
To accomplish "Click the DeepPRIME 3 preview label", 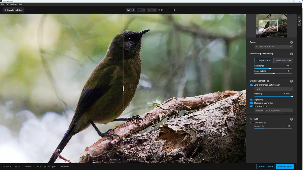I will click(x=132, y=160).
